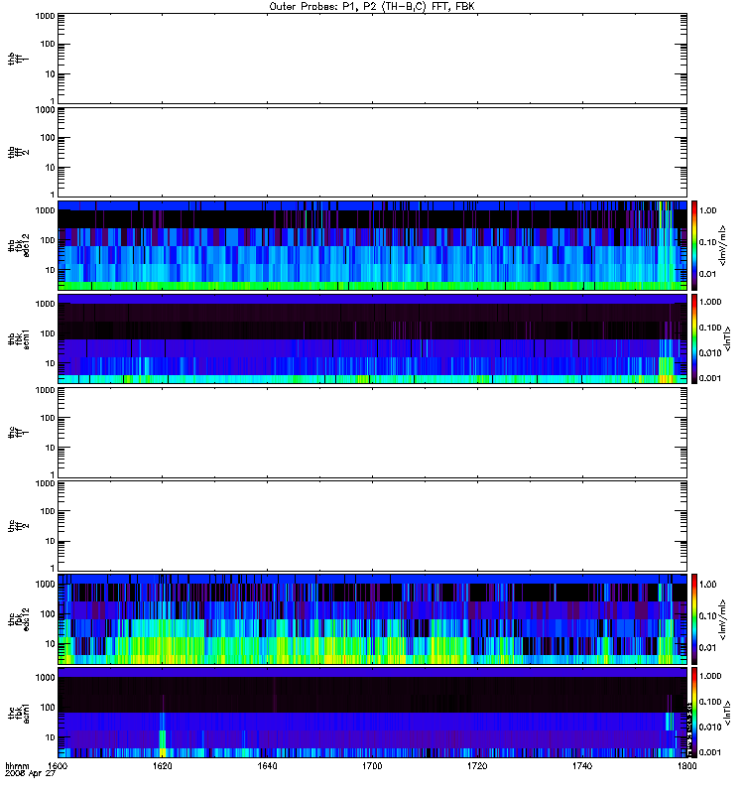744x794 pixels.
Task: Click the thb fbk edc12 spectrogram panel
Action: 372,245
